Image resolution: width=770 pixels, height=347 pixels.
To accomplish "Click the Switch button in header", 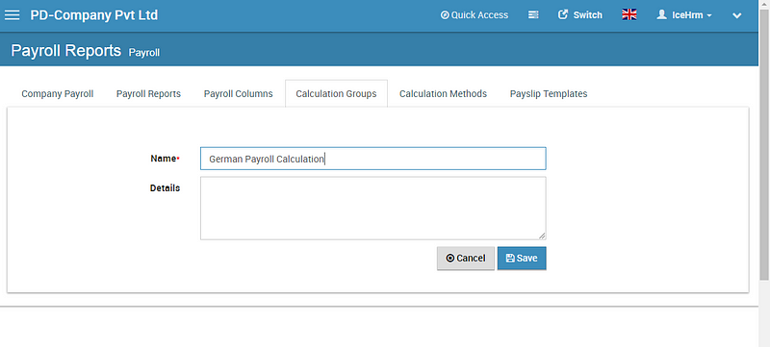I will click(x=580, y=15).
